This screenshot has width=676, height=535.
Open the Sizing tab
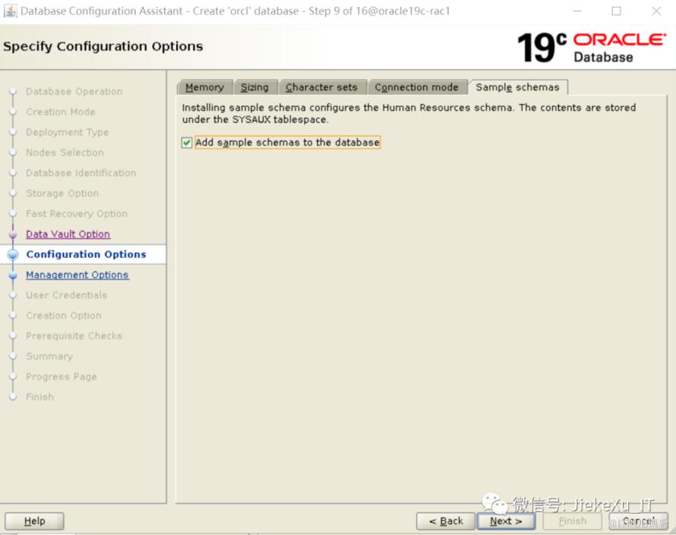pyautogui.click(x=254, y=87)
